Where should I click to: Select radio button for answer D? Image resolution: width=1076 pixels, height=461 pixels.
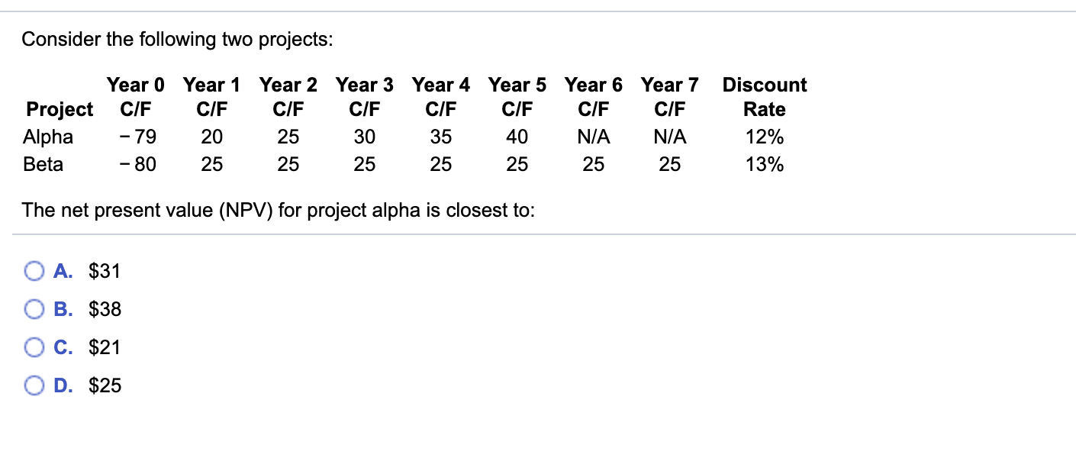(x=34, y=385)
